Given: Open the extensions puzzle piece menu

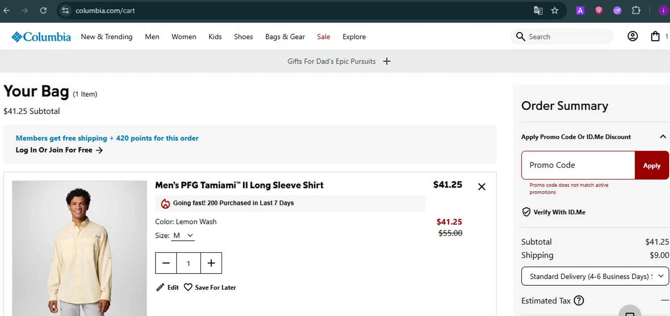Looking at the screenshot, I should click(636, 11).
